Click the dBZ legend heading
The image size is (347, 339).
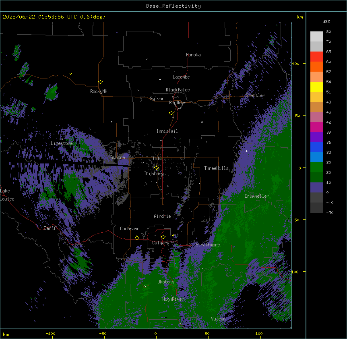tap(326, 22)
